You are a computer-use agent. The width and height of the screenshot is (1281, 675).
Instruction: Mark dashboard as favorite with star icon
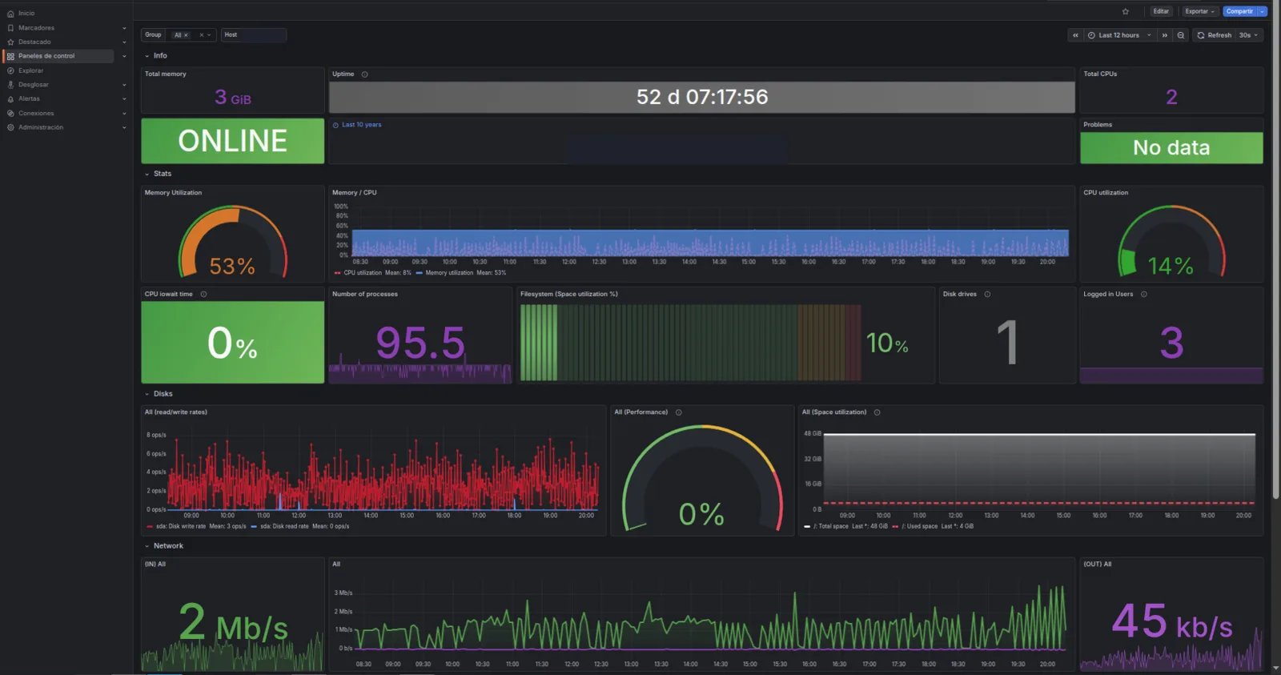(x=1126, y=11)
